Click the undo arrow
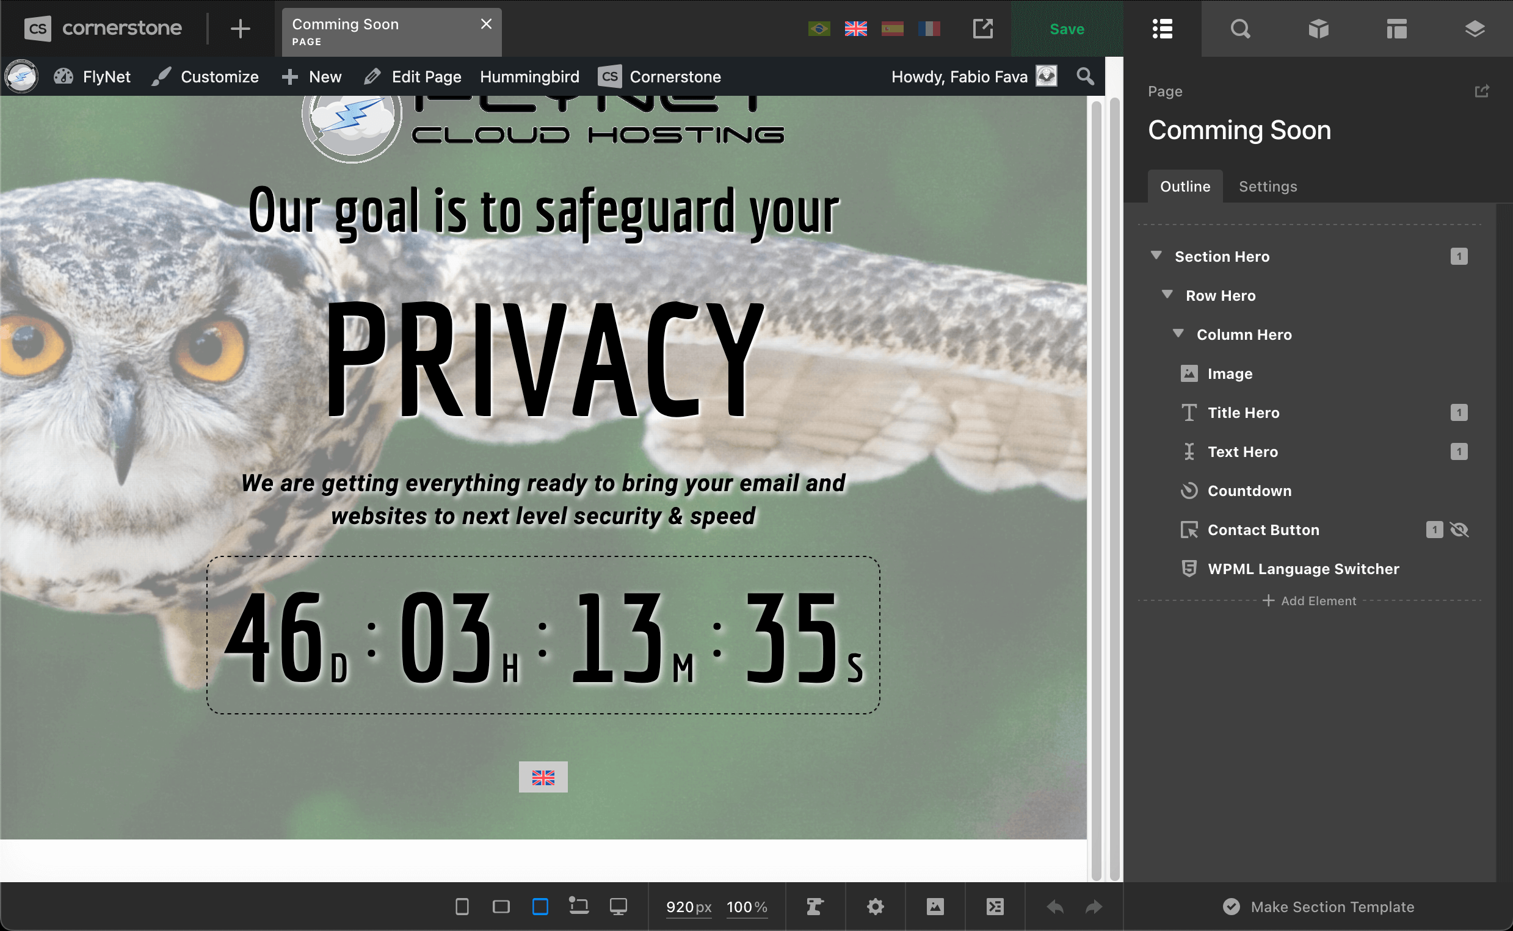The image size is (1513, 931). (x=1054, y=907)
